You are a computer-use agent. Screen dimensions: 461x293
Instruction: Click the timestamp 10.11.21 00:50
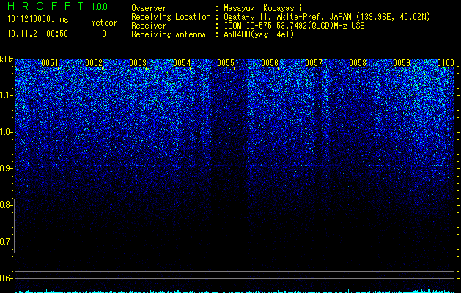(37, 34)
